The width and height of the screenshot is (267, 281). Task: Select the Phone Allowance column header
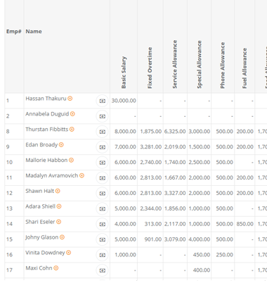[x=222, y=65]
